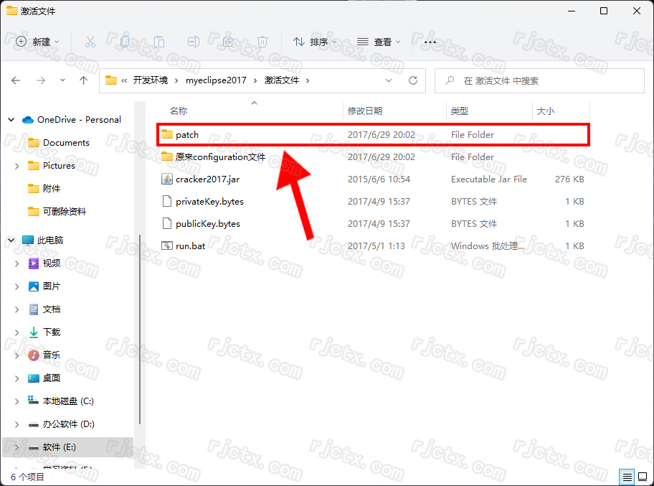Viewport: 654px width, 486px height.
Task: Refresh the current folder view
Action: coord(412,80)
